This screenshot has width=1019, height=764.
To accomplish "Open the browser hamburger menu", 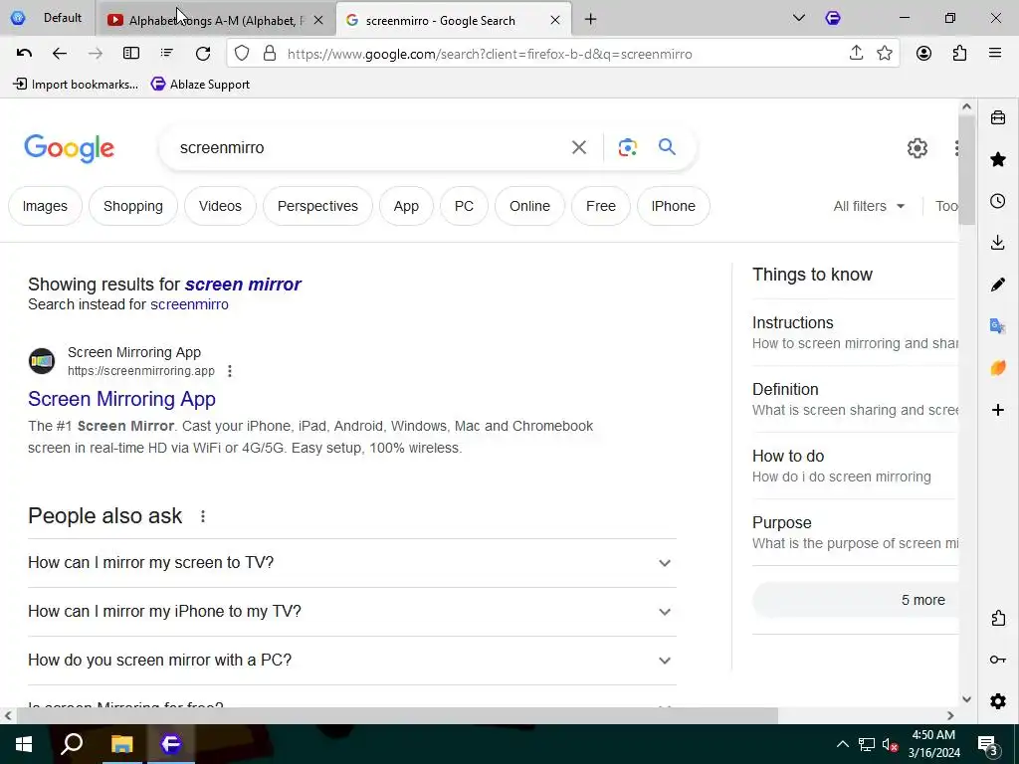I will click(x=995, y=54).
